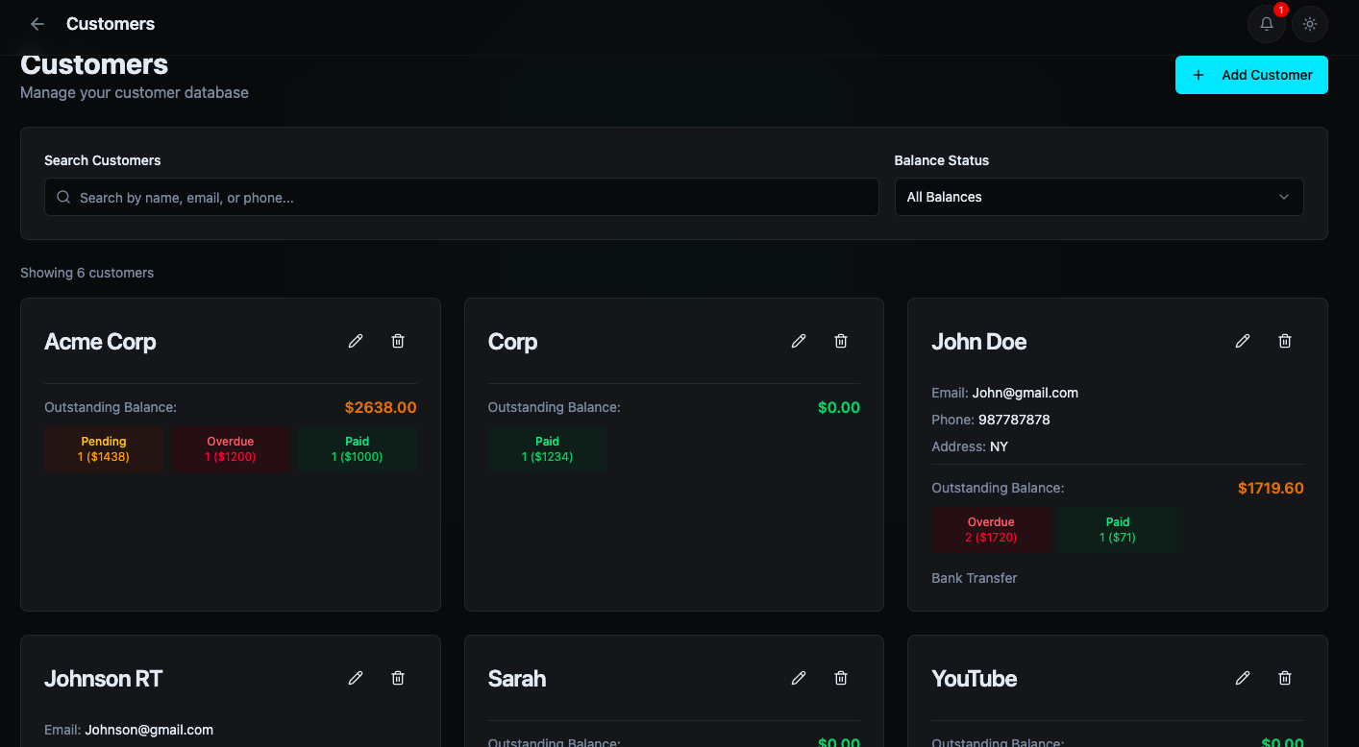The width and height of the screenshot is (1359, 747).
Task: Click the YouTube name heading
Action: click(974, 679)
